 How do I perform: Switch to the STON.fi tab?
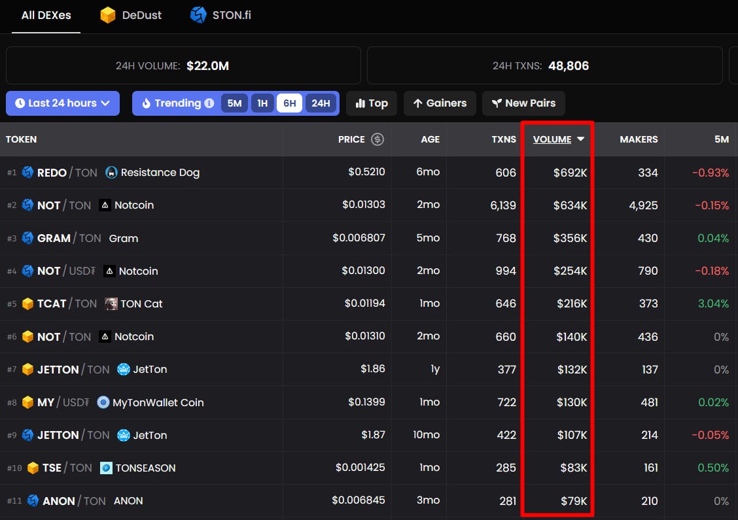[220, 15]
